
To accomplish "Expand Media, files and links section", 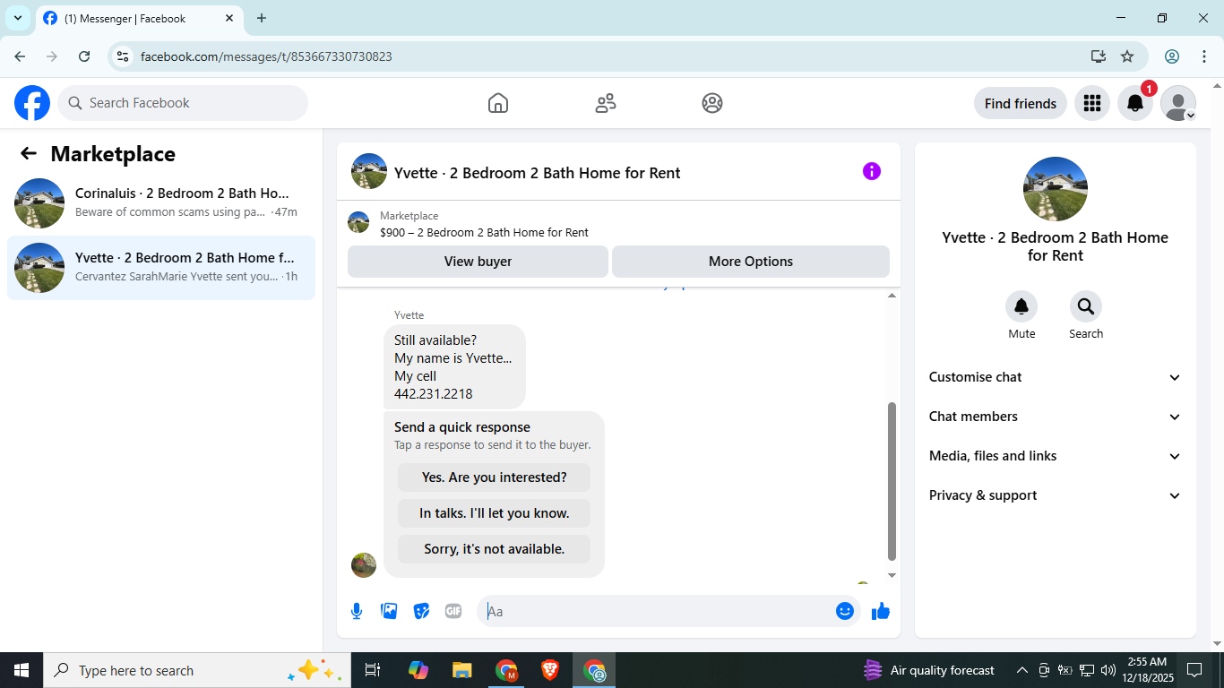I will tap(1056, 456).
